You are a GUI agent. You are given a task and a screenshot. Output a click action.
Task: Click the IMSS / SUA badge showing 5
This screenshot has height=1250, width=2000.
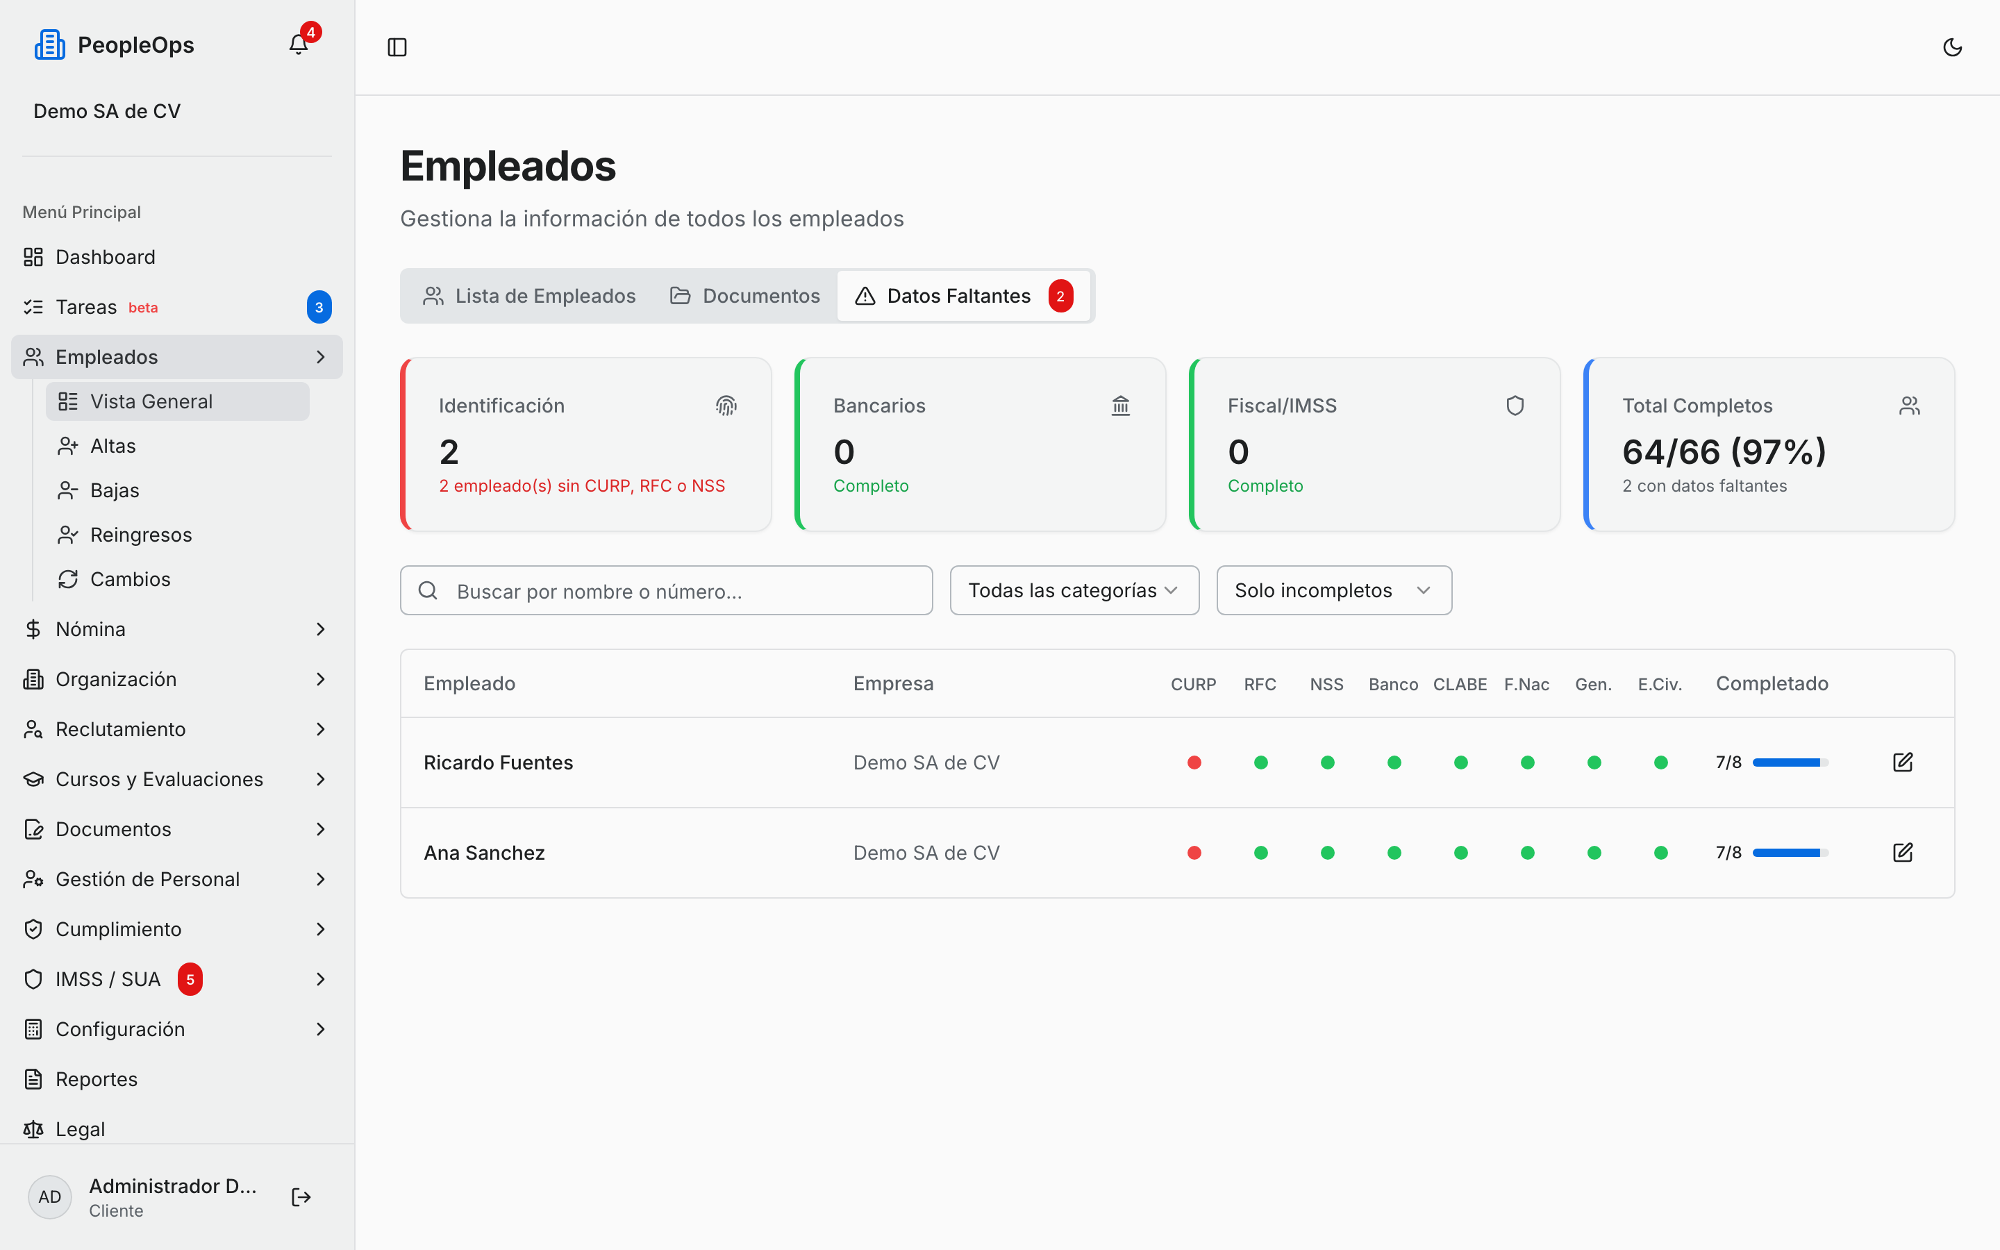[x=190, y=980]
